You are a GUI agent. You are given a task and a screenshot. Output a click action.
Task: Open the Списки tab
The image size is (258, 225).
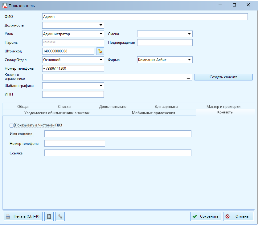pyautogui.click(x=64, y=107)
